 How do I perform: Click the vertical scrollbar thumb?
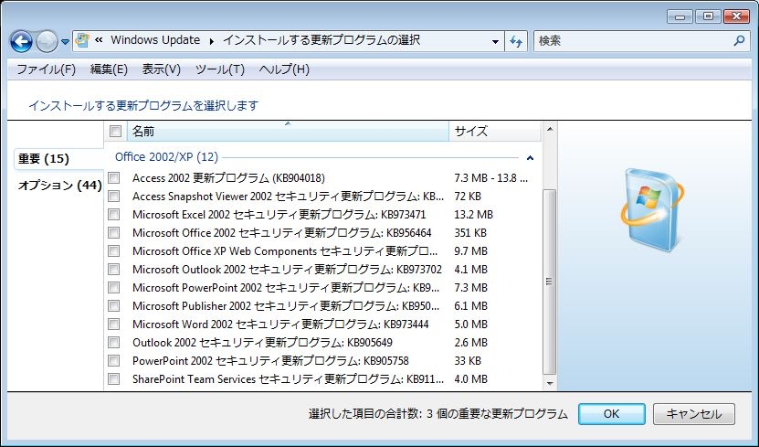550,282
